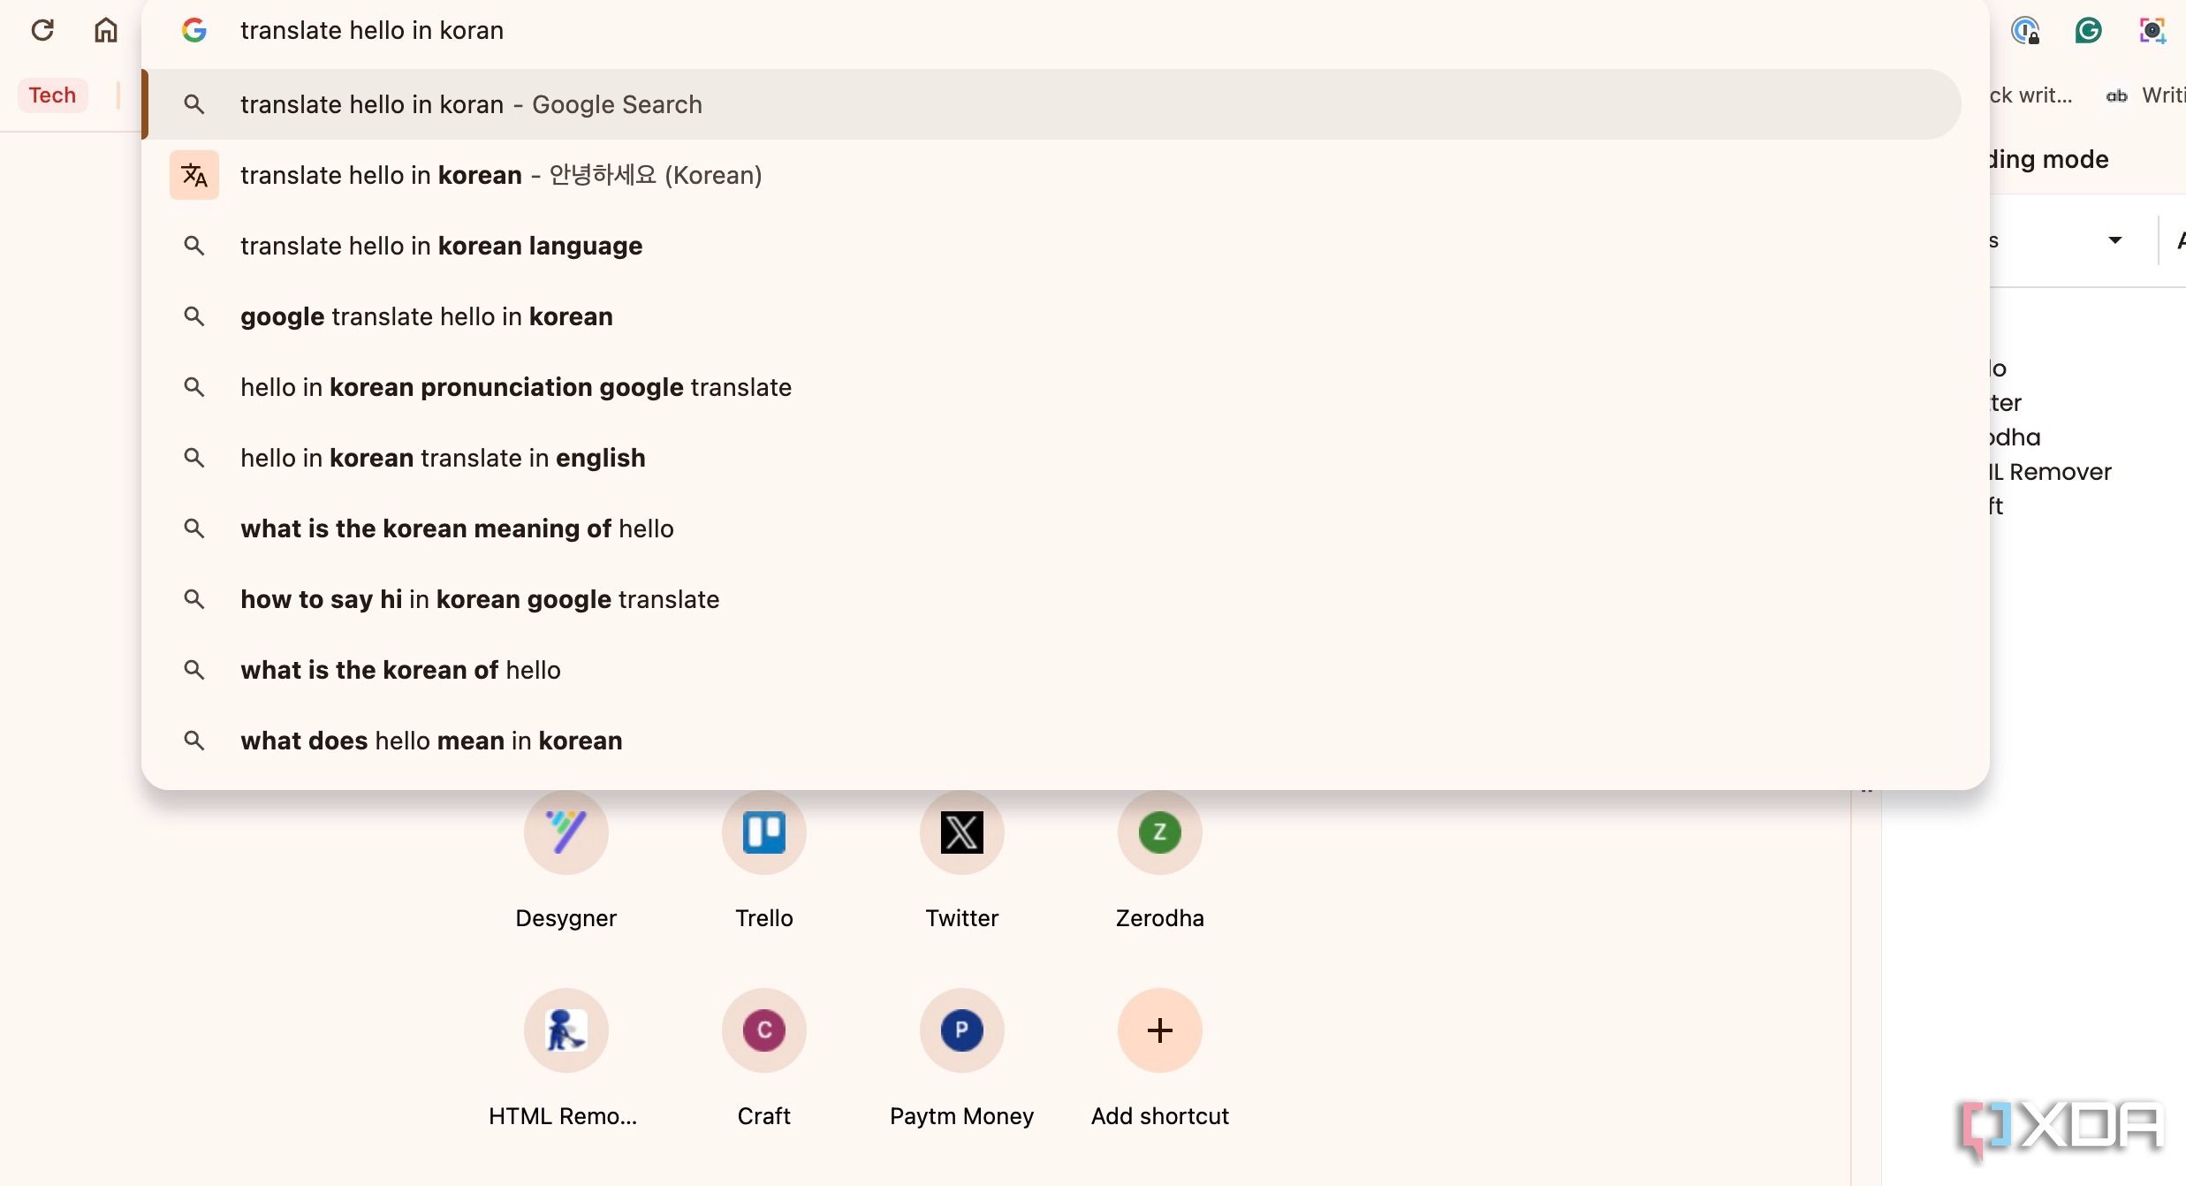Open Desygner app shortcut
The image size is (2186, 1186).
566,832
